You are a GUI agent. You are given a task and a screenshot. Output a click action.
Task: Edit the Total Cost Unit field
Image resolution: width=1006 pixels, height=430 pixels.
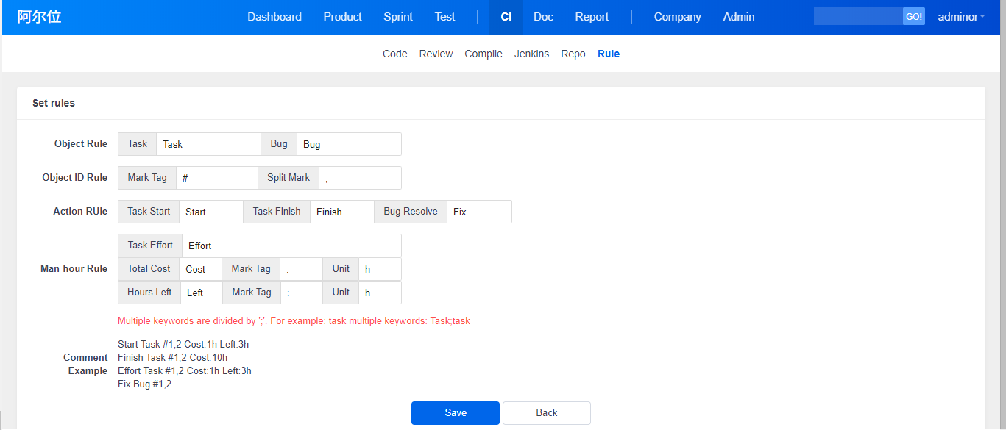tap(380, 269)
